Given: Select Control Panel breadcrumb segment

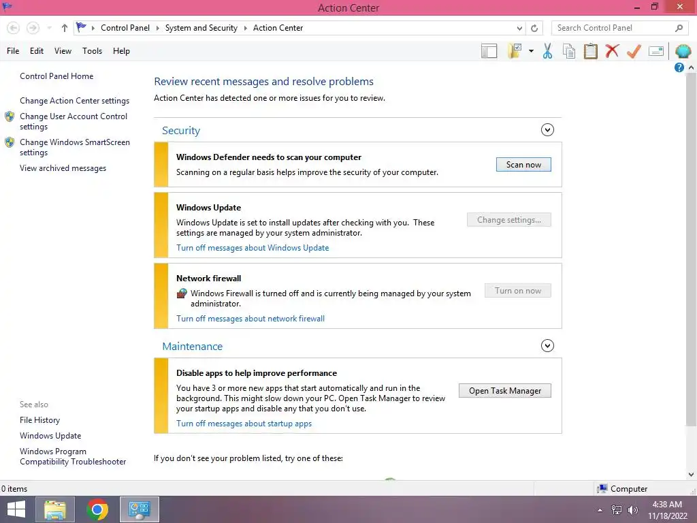Looking at the screenshot, I should click(125, 28).
